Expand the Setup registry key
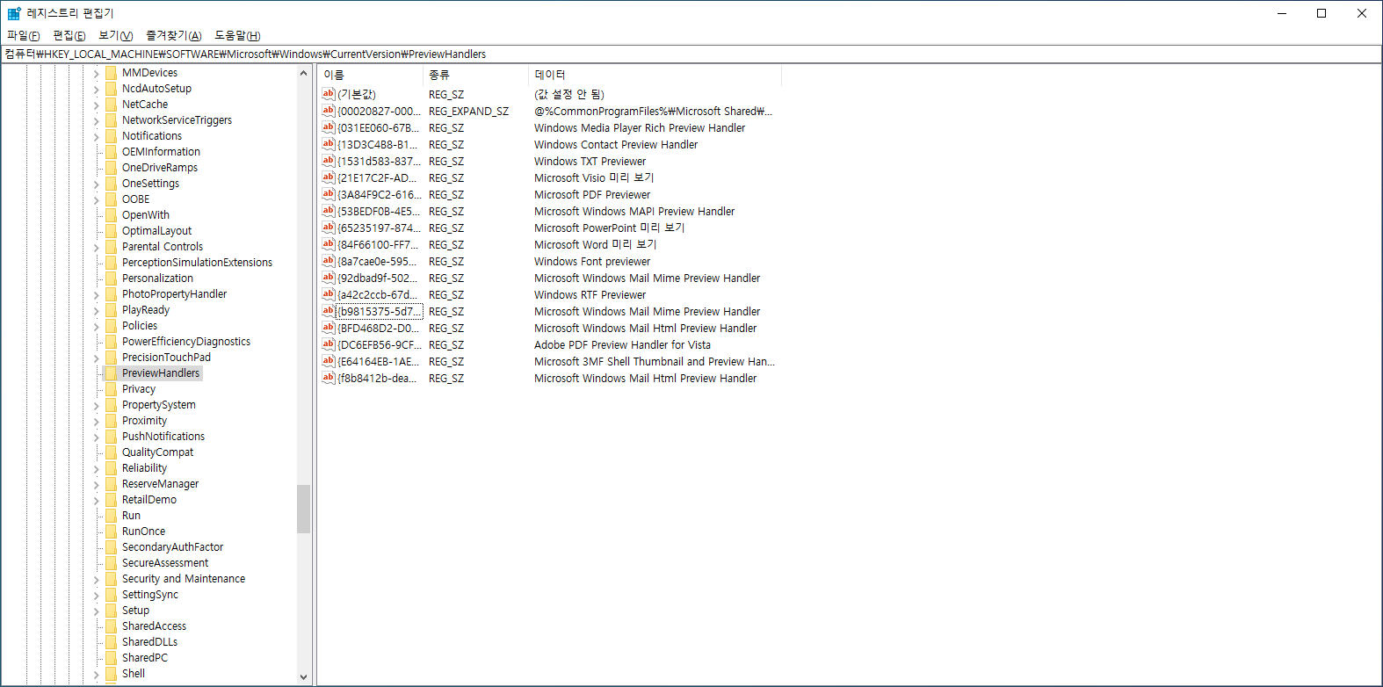Image resolution: width=1383 pixels, height=687 pixels. tap(97, 611)
